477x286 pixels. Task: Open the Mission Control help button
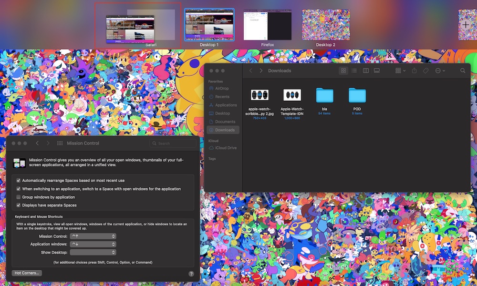pyautogui.click(x=191, y=274)
